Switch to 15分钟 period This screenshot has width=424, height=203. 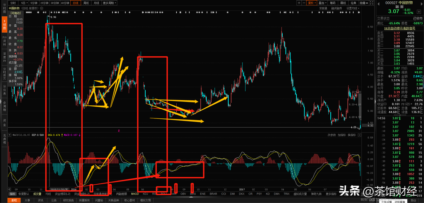44,3
